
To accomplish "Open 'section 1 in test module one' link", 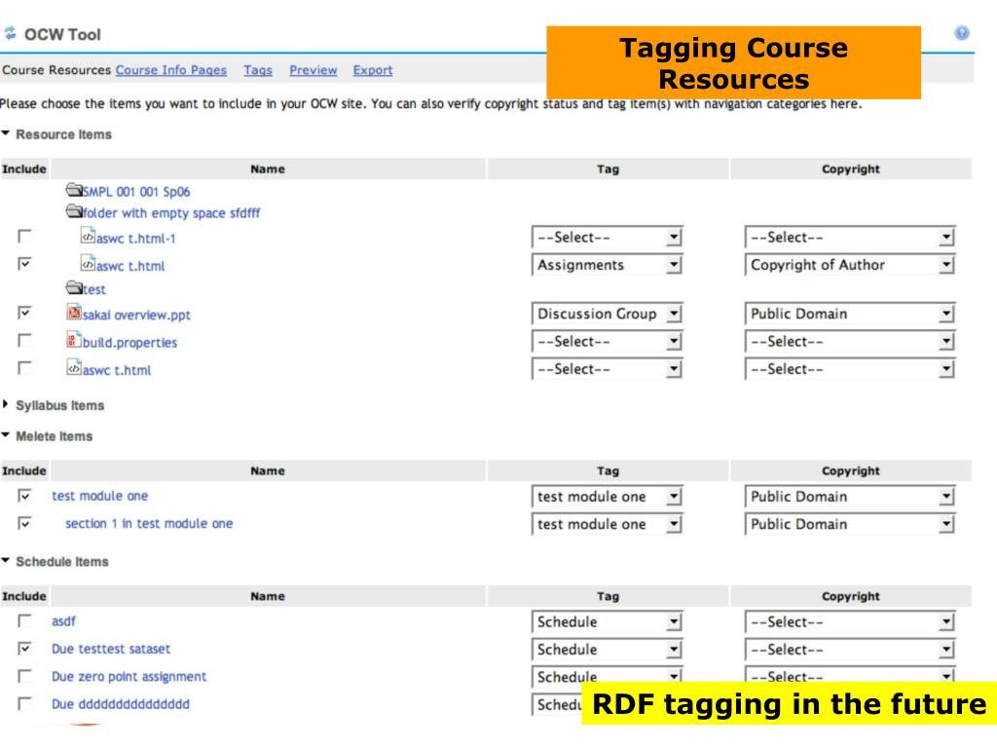I will pyautogui.click(x=149, y=523).
